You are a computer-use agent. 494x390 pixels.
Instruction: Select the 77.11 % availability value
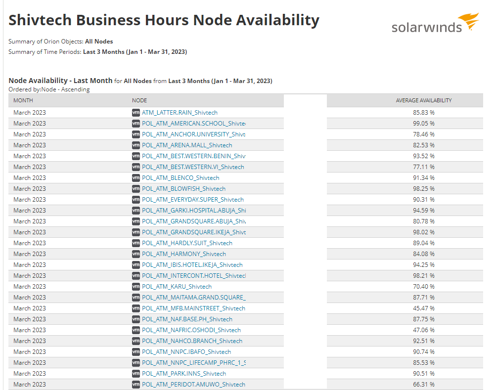click(424, 167)
